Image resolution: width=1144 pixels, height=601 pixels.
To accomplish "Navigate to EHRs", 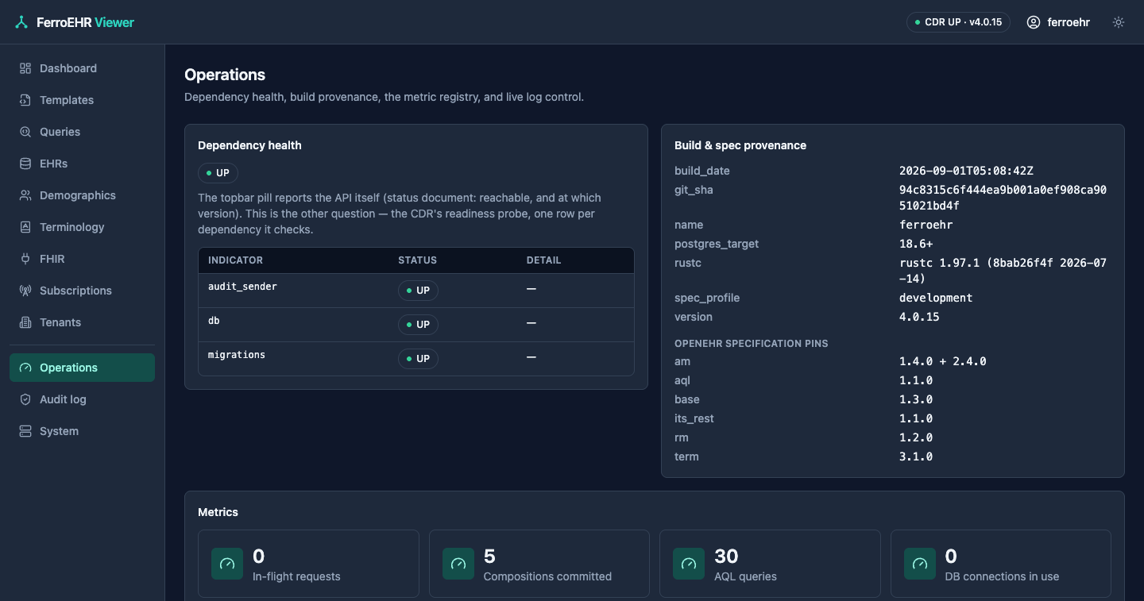I will click(x=82, y=164).
